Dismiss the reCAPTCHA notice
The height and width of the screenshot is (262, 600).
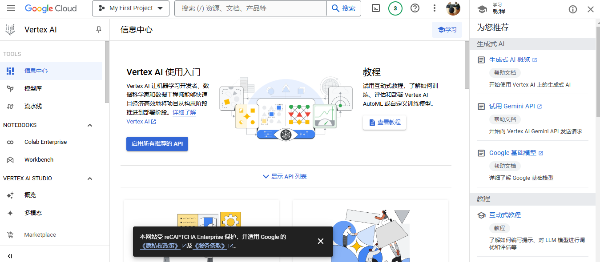(x=321, y=241)
